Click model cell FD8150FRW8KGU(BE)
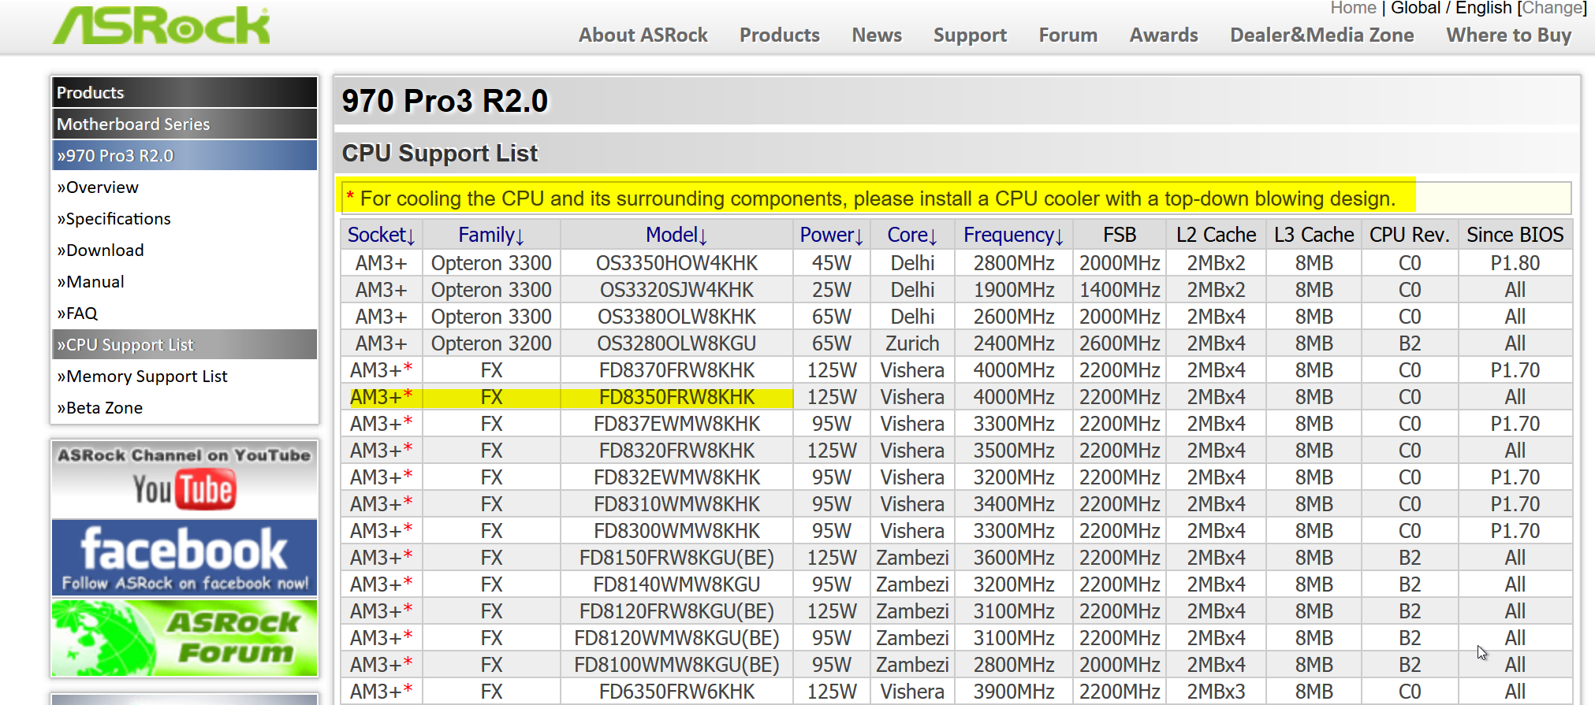 click(676, 558)
